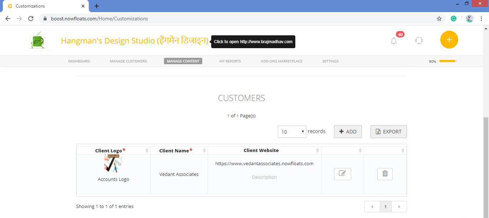Click the Showing 1 to 1 entries text
The image size is (489, 218).
105,206
